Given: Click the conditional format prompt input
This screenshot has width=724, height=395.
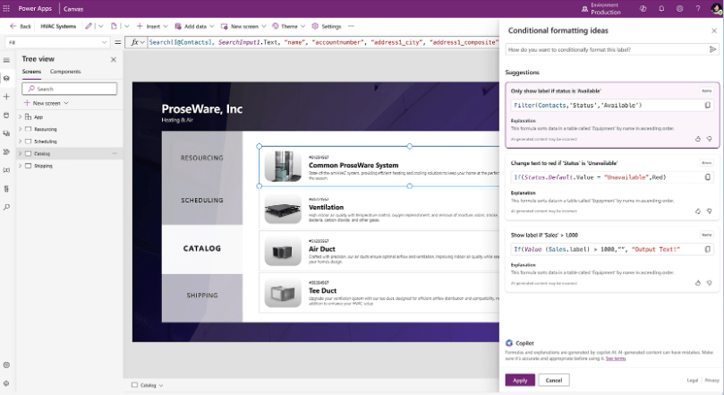Looking at the screenshot, I should tap(606, 49).
